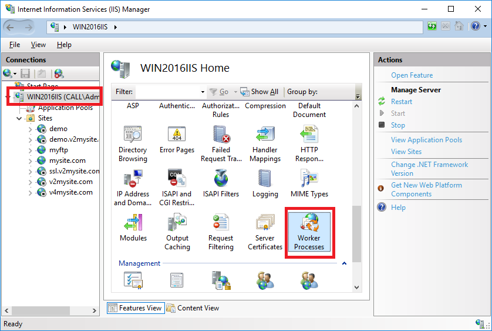Click inside the Filter text field
This screenshot has width=492, height=331.
tap(168, 92)
